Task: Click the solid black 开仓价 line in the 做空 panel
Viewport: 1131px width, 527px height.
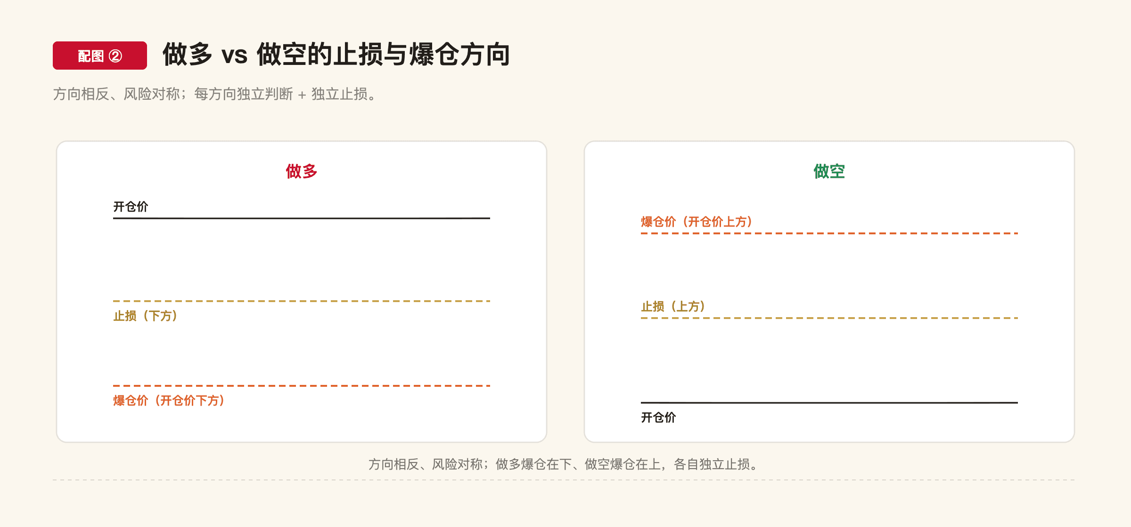Action: click(829, 403)
